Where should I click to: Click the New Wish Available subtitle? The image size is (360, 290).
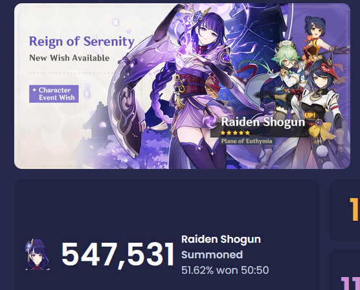69,58
